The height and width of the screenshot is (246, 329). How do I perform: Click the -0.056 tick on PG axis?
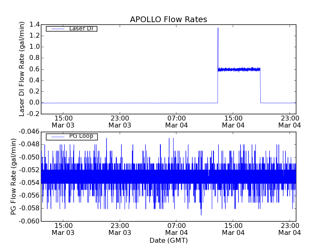(29, 196)
